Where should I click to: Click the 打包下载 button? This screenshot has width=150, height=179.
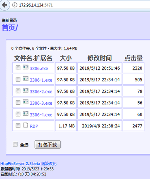[x=47, y=144]
